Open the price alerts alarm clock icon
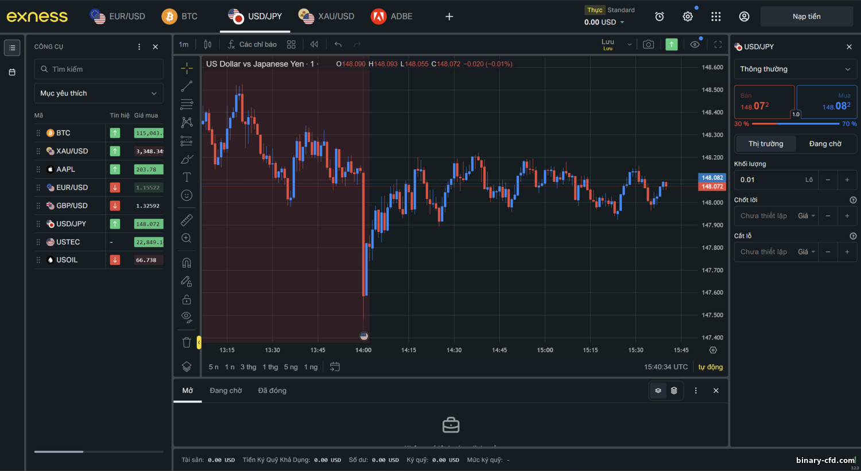The height and width of the screenshot is (471, 861). (660, 17)
